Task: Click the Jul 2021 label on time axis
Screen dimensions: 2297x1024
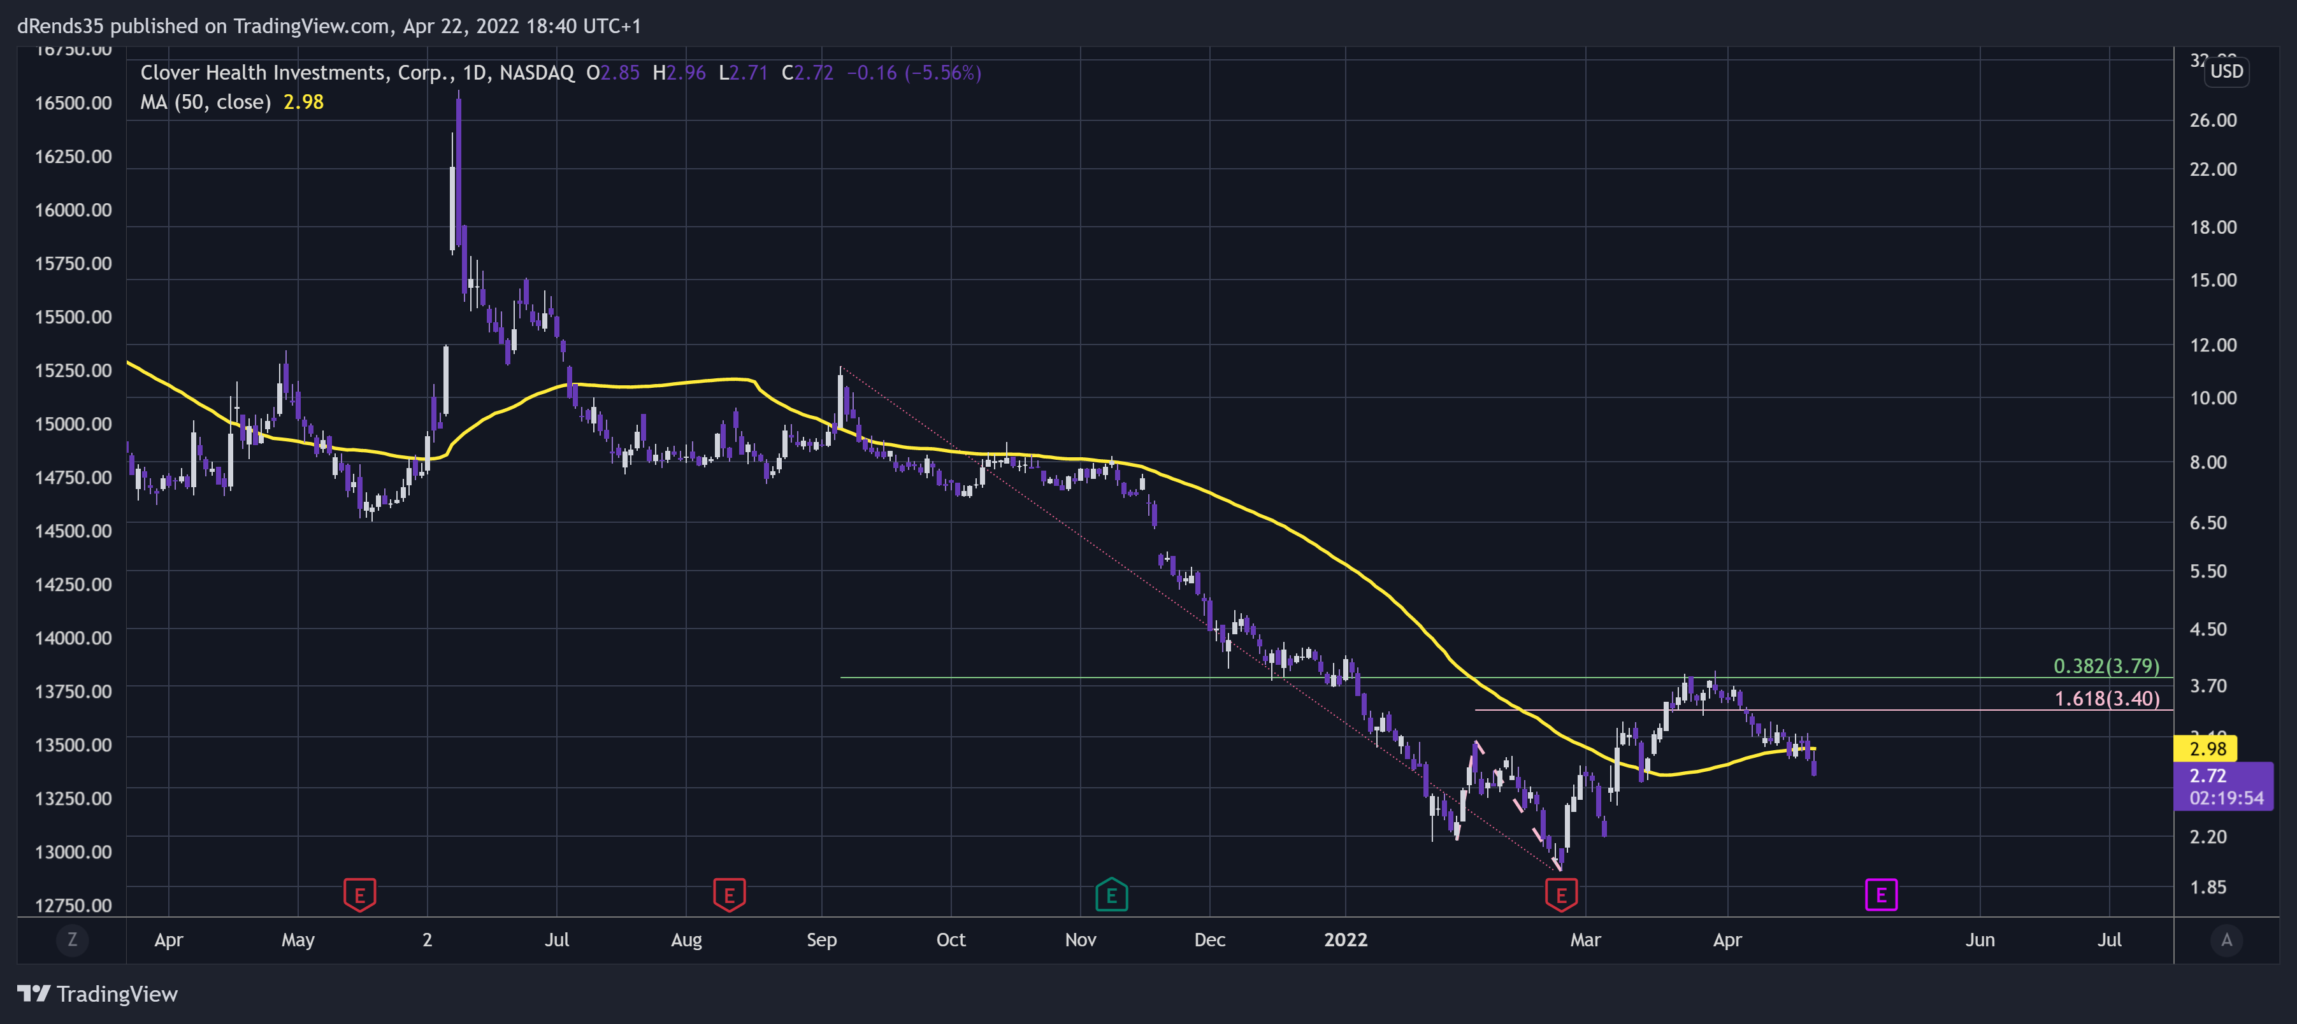Action: pos(556,939)
